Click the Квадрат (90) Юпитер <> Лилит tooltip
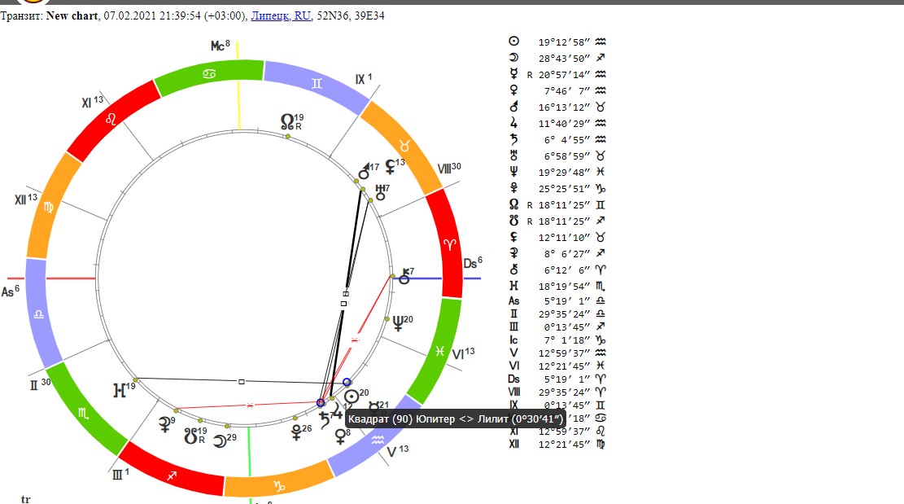Image resolution: width=904 pixels, height=504 pixels. tap(455, 419)
